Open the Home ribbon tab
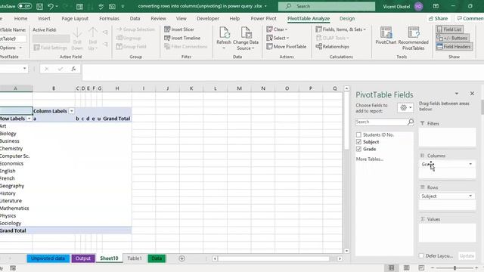This screenshot has height=272, width=484. pos(20,18)
